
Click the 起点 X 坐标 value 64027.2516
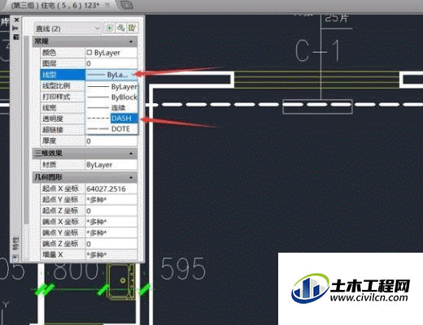(x=111, y=188)
